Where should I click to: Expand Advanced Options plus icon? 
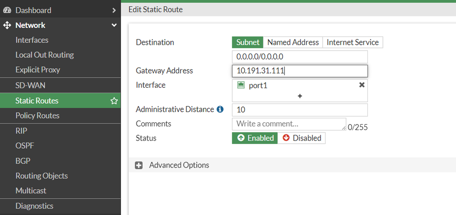click(x=139, y=165)
